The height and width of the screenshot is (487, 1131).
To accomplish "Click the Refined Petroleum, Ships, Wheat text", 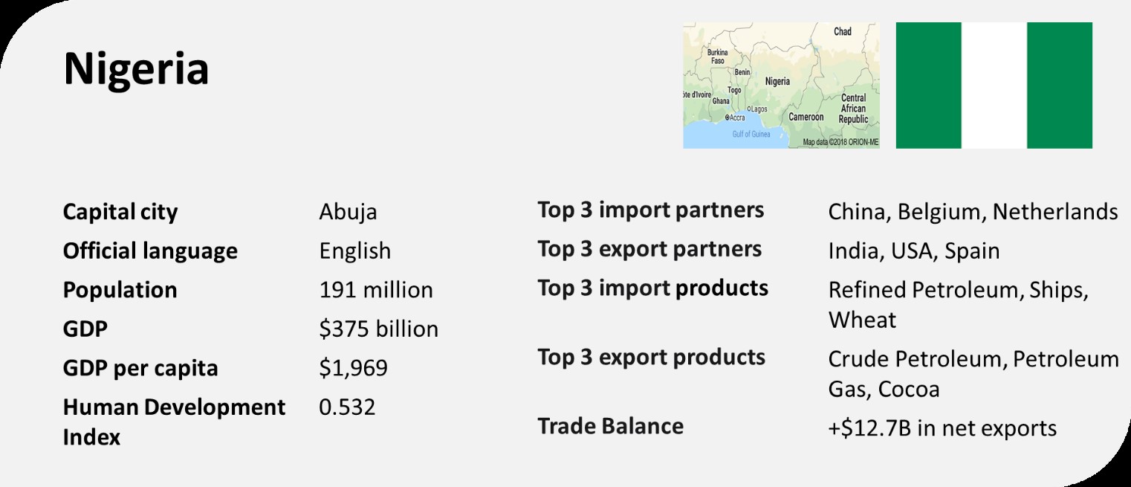I will 959,306.
